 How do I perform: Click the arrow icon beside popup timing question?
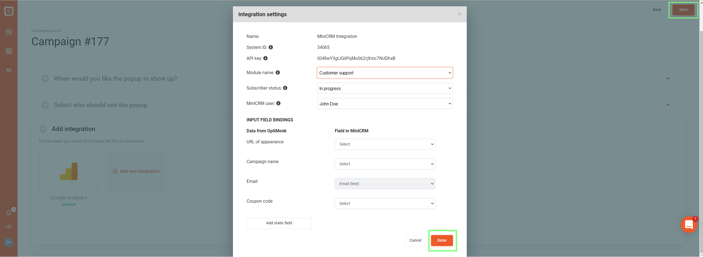pos(45,79)
